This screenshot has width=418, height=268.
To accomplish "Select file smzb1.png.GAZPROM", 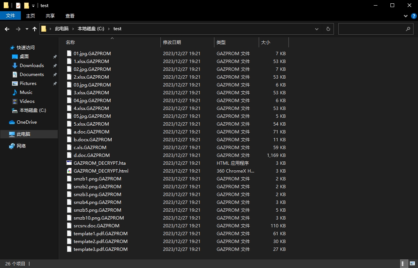I will (x=97, y=179).
